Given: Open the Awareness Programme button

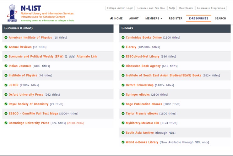Looking at the screenshot, I should click(x=211, y=8).
